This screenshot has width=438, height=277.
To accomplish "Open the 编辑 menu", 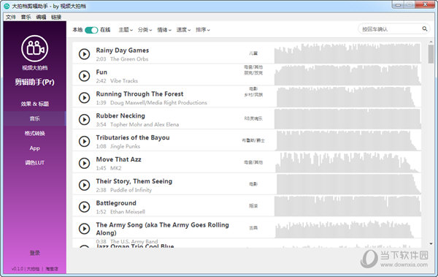I will coord(41,17).
